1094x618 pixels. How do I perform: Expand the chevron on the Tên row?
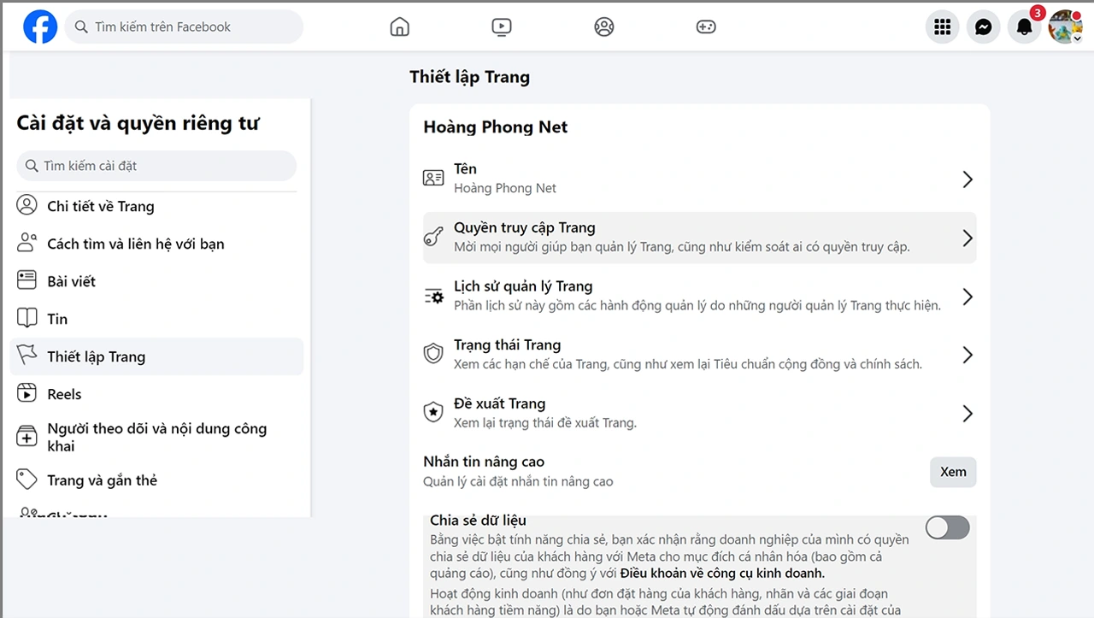coord(968,180)
